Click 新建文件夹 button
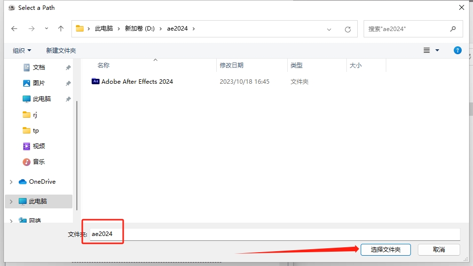473x266 pixels. (61, 50)
